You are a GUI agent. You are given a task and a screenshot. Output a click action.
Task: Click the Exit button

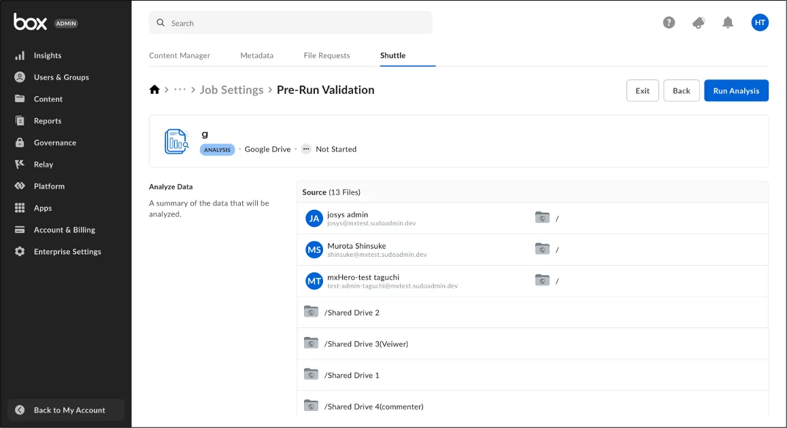[642, 91]
